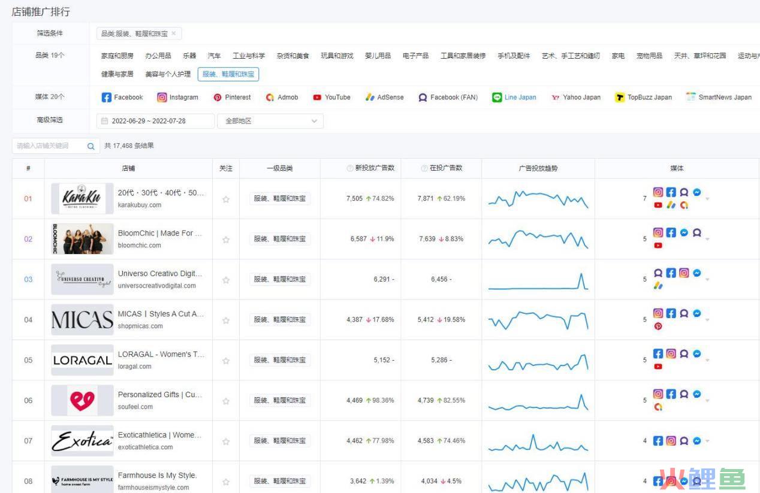Expand media arrow in universocreativodigital.com row
This screenshot has width=760, height=493.
(x=708, y=279)
